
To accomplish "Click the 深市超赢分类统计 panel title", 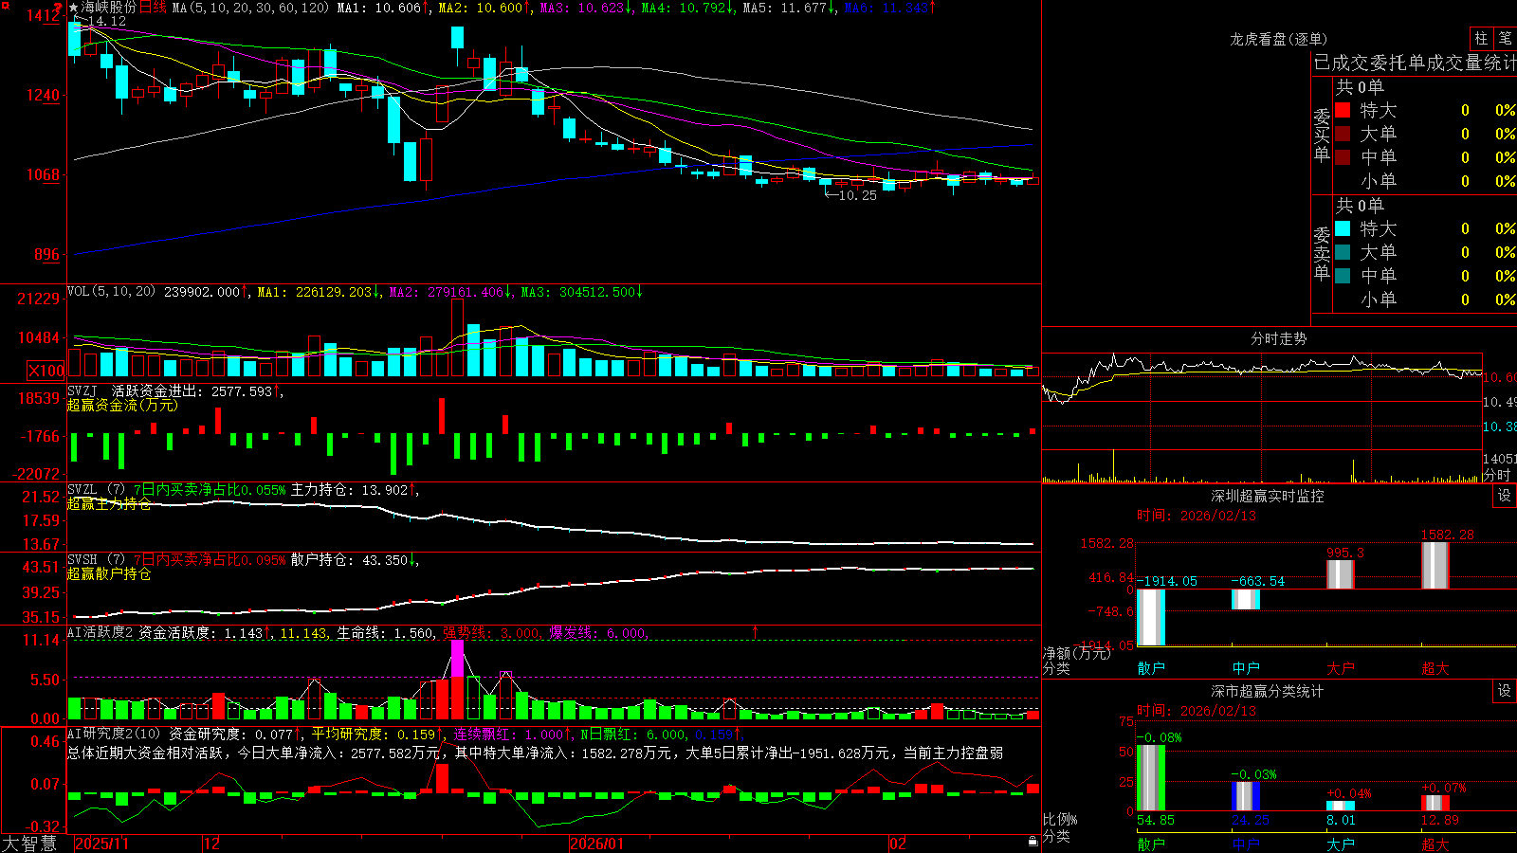I will point(1268,691).
